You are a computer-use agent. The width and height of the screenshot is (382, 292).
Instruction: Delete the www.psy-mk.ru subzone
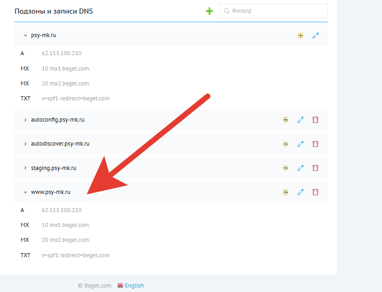[315, 192]
